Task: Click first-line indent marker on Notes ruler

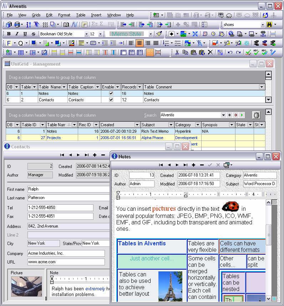Action: pos(118,193)
